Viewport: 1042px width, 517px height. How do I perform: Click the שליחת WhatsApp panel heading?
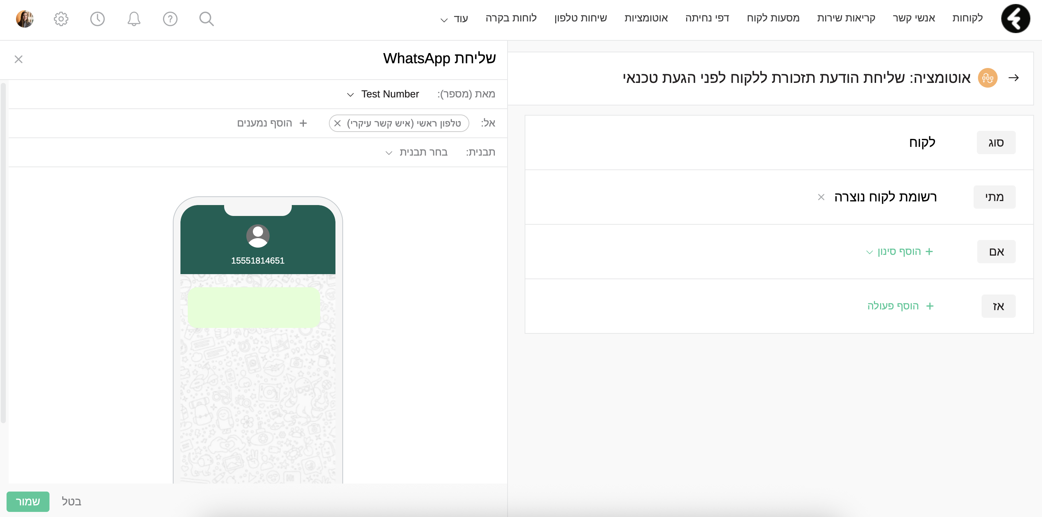point(439,59)
